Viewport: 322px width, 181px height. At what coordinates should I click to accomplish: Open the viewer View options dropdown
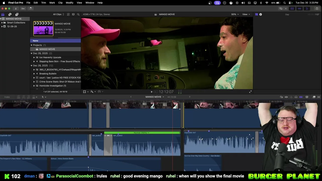[246, 14]
